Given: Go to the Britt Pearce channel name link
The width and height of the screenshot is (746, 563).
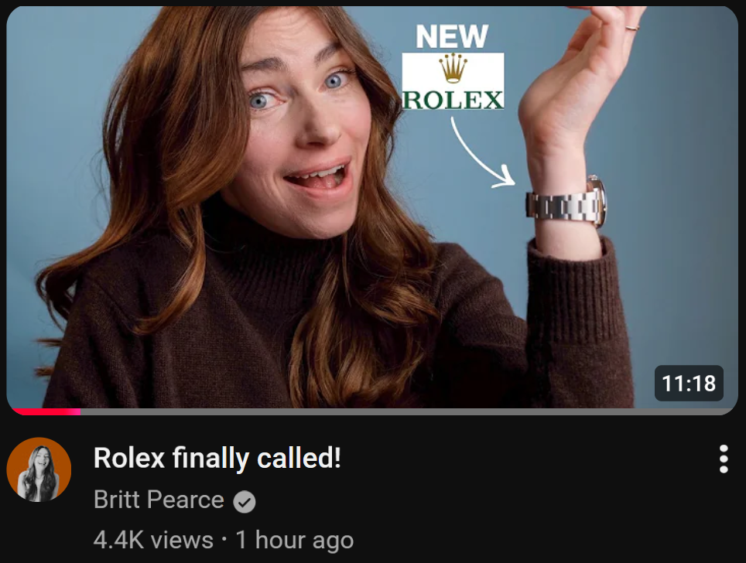Looking at the screenshot, I should 159,500.
